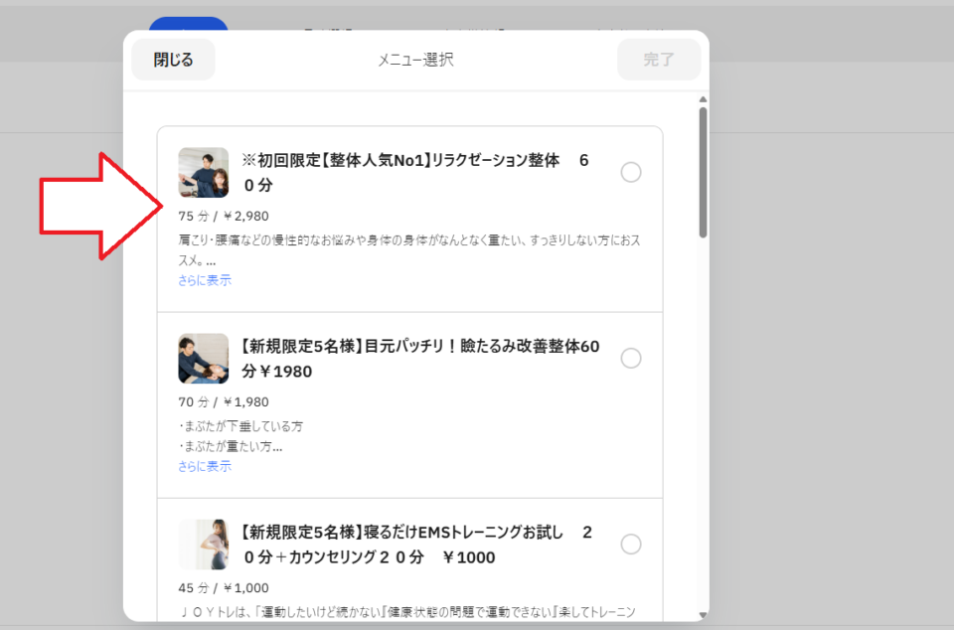The width and height of the screenshot is (954, 630).
Task: Click the 閉じる button
Action: (174, 60)
